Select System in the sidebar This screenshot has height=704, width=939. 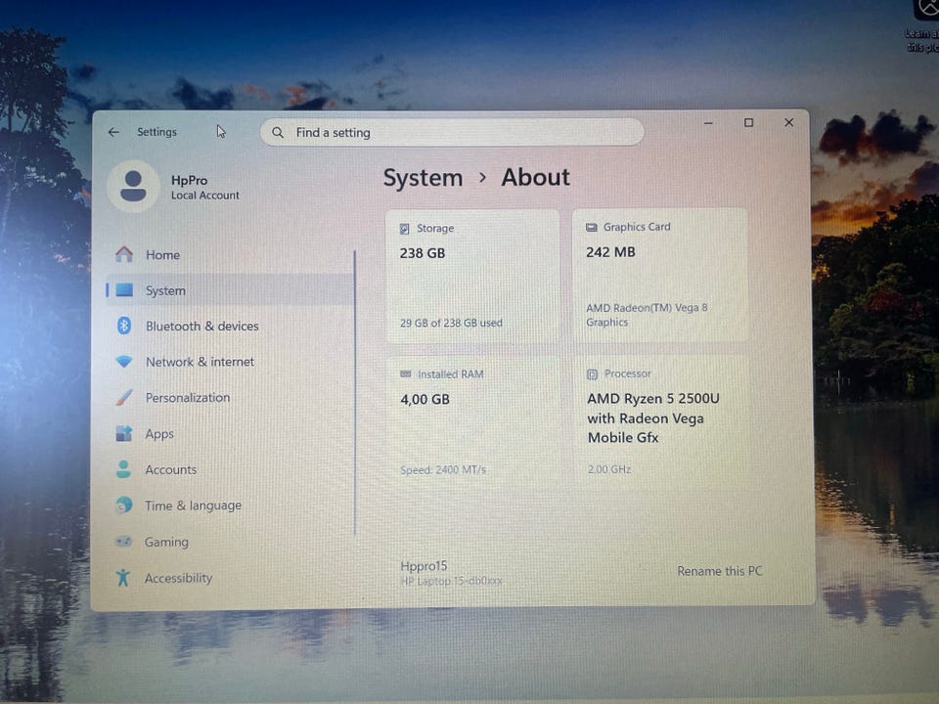tap(230, 290)
